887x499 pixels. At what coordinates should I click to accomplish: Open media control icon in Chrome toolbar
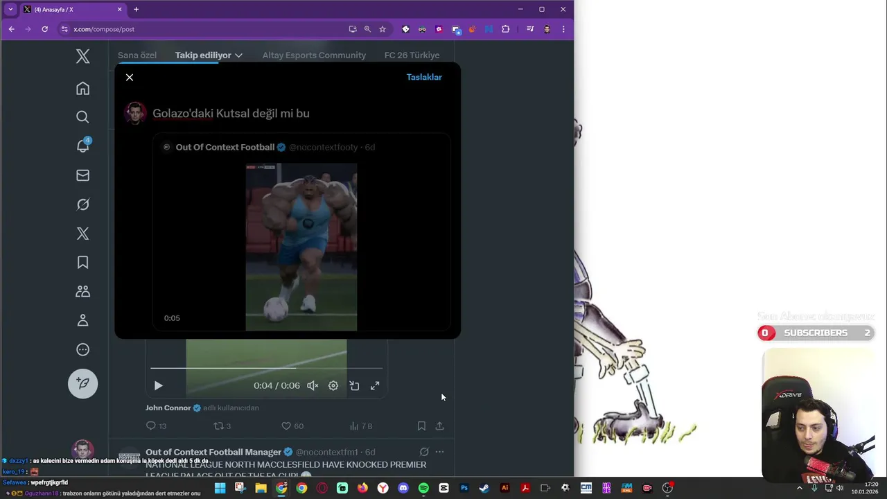[530, 29]
